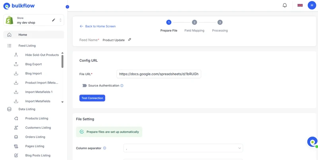
Task: Click the Import Metafields 1 download icon
Action: point(16,92)
